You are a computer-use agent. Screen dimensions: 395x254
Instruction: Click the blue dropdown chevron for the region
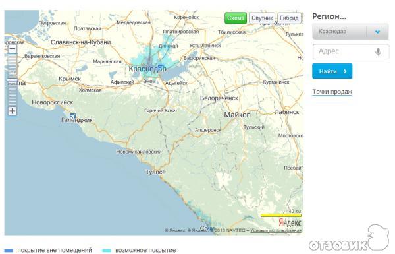[377, 32]
